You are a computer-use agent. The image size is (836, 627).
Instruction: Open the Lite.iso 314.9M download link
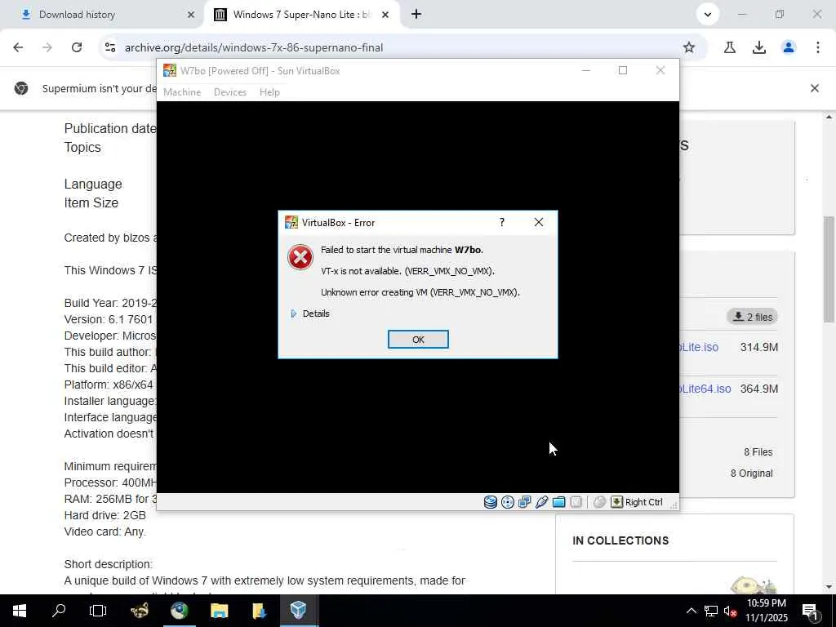700,347
